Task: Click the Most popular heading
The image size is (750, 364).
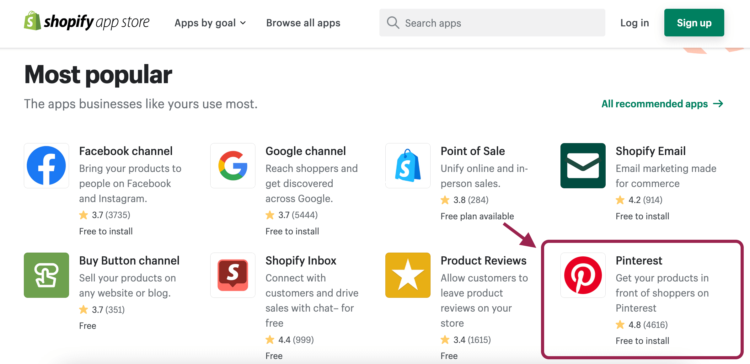Action: 98,75
